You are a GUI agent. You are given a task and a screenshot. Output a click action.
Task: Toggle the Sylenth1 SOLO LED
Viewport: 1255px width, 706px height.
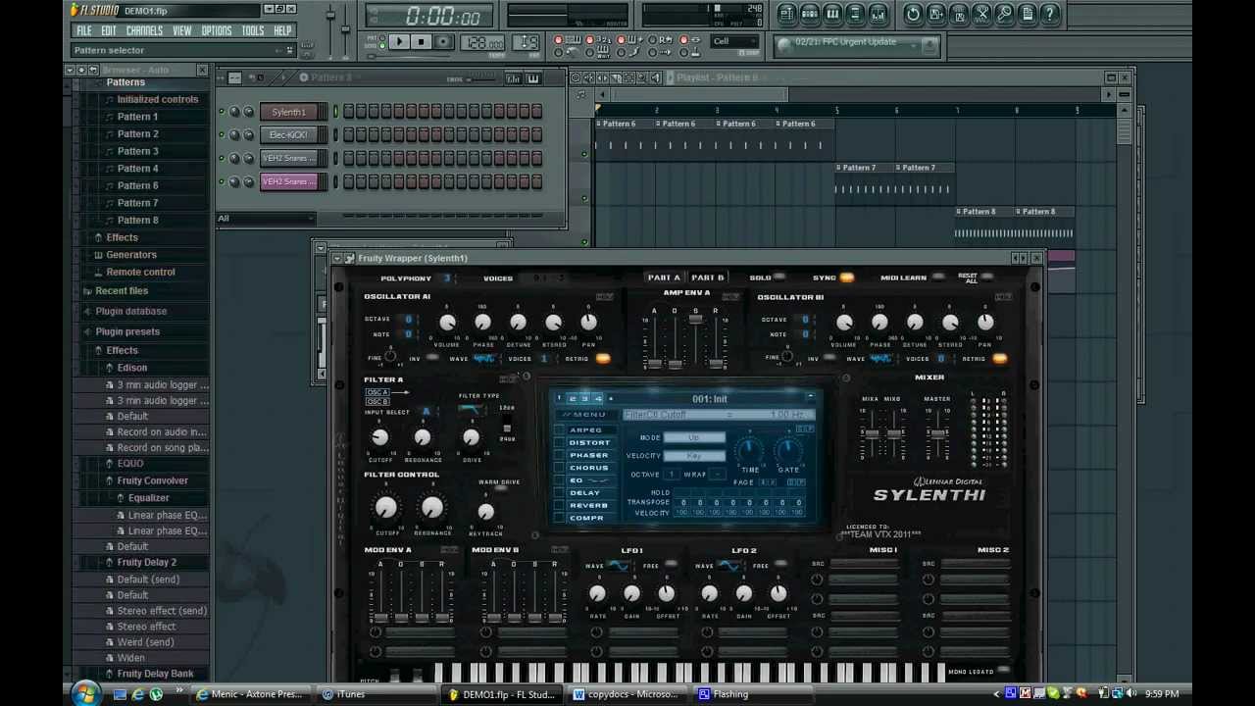click(779, 278)
